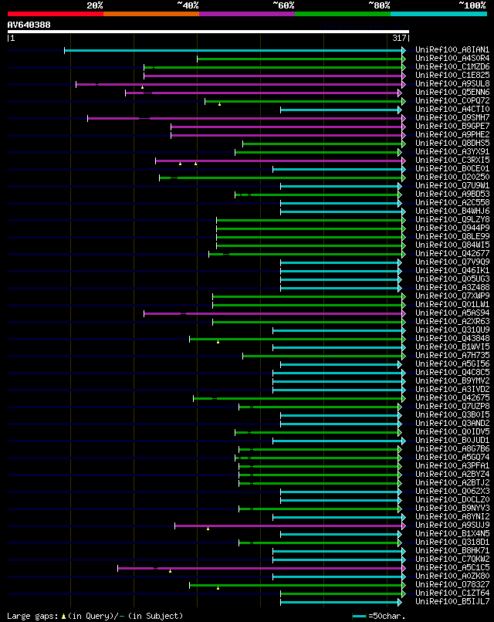Select the UniRef100_A8YNI2 label text
This screenshot has height=622, width=494.
click(x=452, y=516)
